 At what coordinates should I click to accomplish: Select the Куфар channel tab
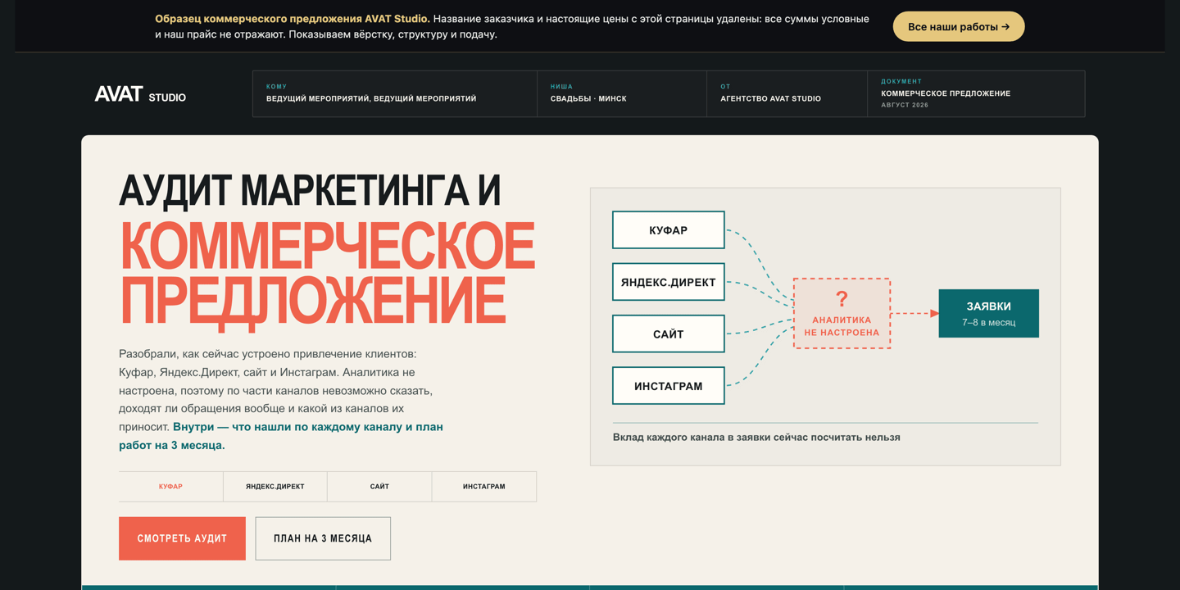coord(170,487)
